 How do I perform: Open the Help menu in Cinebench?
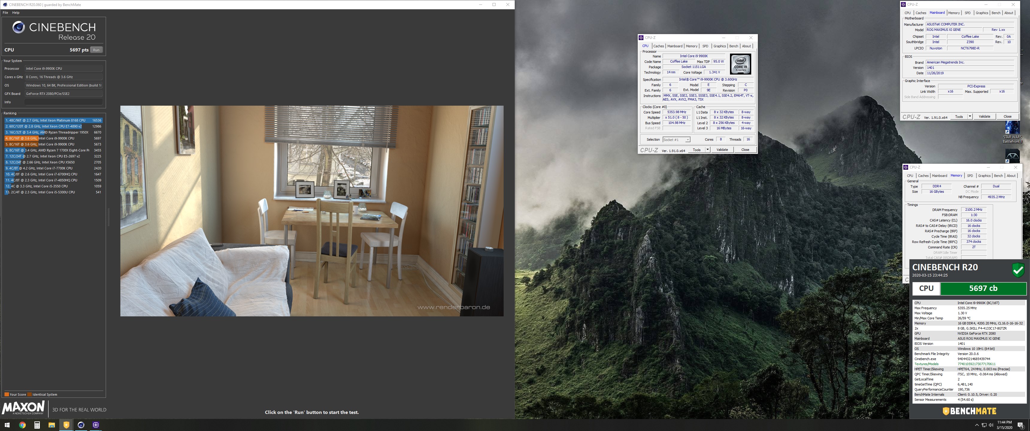click(16, 13)
